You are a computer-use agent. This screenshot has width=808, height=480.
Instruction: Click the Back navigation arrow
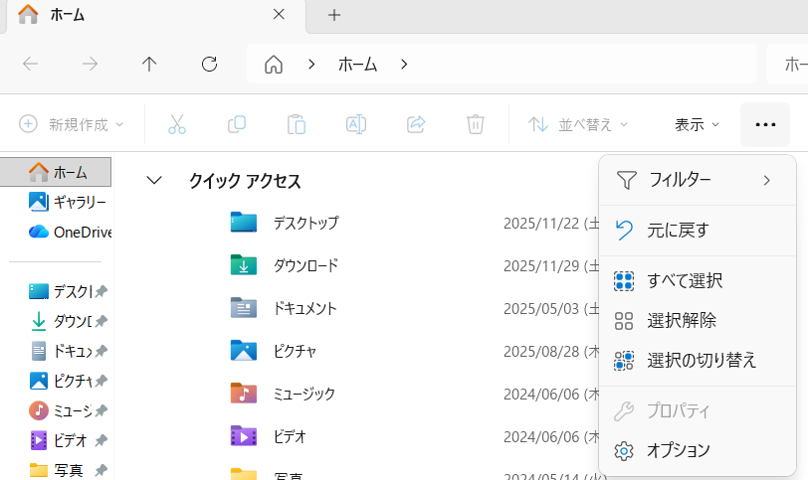click(31, 65)
